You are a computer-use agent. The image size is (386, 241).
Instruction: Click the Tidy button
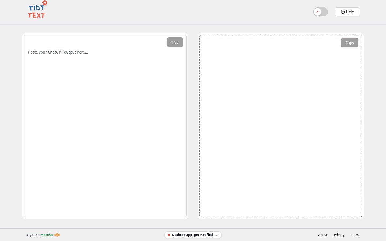click(x=175, y=42)
